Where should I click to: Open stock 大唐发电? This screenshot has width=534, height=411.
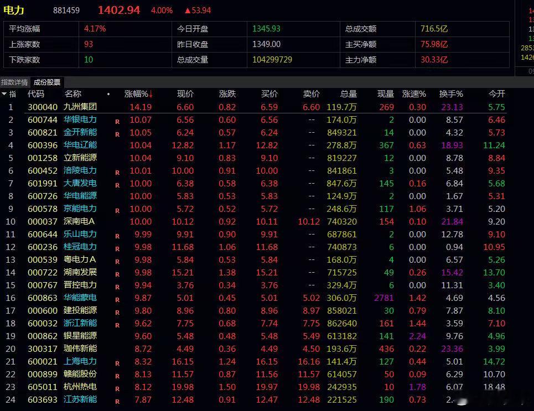[80, 183]
